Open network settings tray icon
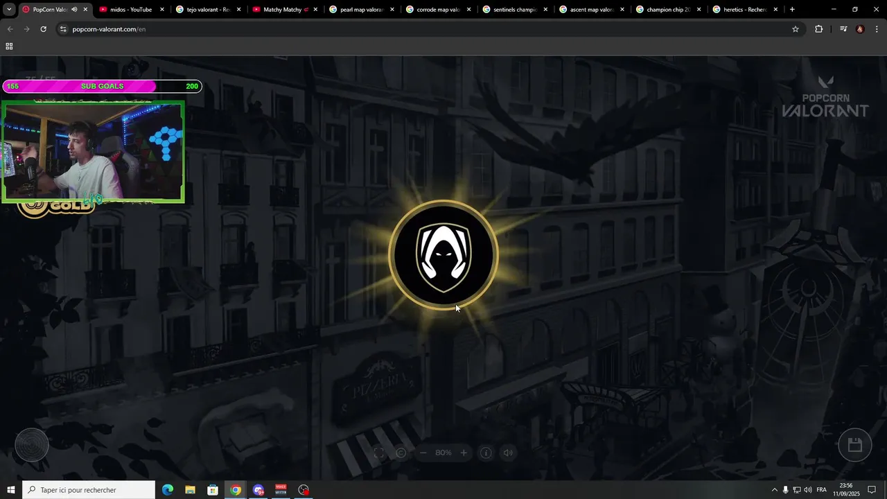Viewport: 887px width, 499px height. click(796, 490)
